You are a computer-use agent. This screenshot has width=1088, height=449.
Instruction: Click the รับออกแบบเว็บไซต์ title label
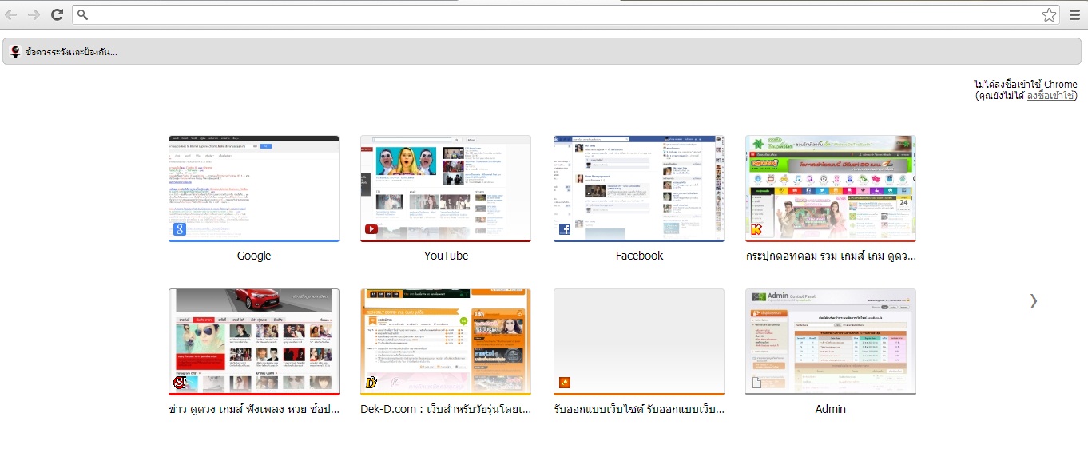[639, 409]
